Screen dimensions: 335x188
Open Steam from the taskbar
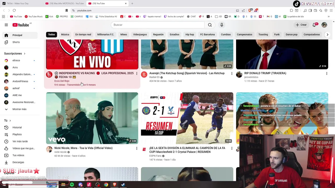point(123,185)
